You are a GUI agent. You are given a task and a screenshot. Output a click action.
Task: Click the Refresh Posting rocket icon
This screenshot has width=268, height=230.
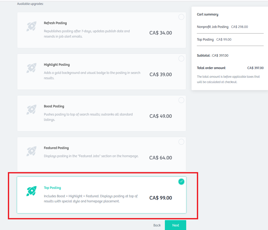[x=31, y=26]
